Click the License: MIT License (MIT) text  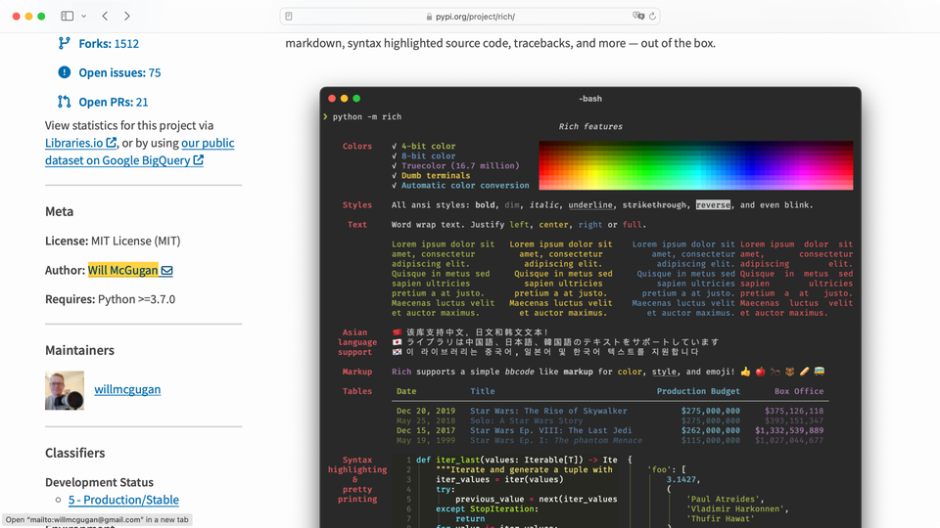113,241
